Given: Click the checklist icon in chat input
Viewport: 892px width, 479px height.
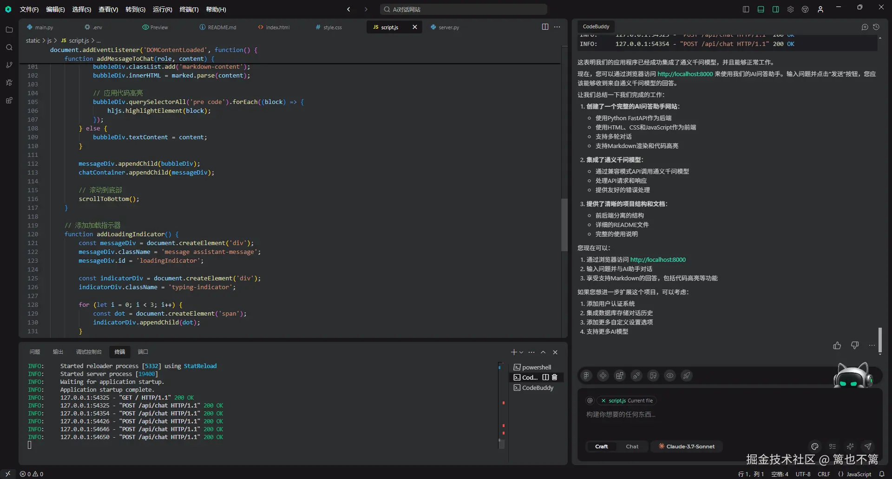Looking at the screenshot, I should pyautogui.click(x=833, y=447).
